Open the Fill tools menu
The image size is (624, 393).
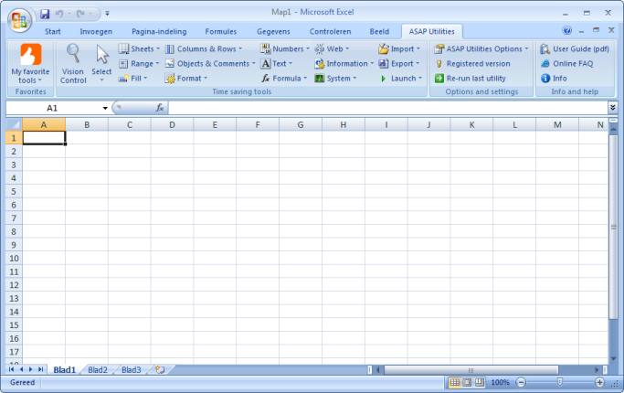[133, 79]
